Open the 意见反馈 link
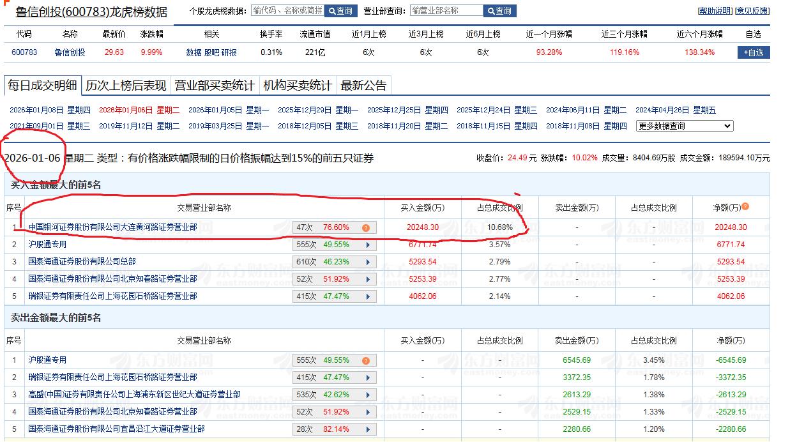797x442 pixels. (x=752, y=11)
